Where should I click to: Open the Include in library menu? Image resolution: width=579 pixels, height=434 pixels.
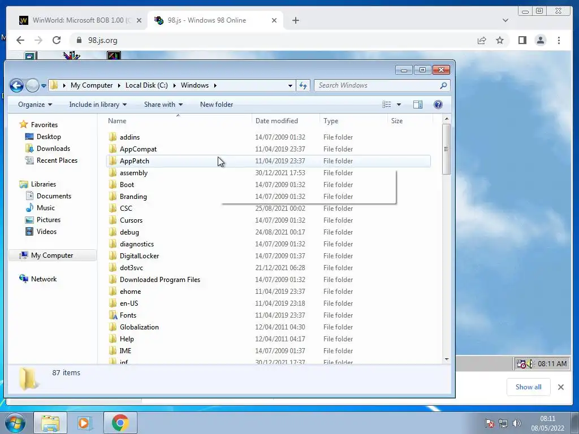98,105
